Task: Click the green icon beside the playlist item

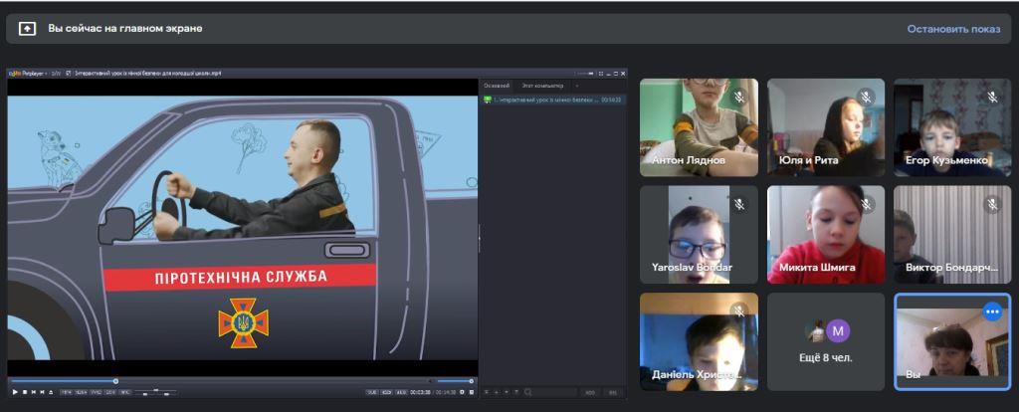Action: [x=488, y=101]
